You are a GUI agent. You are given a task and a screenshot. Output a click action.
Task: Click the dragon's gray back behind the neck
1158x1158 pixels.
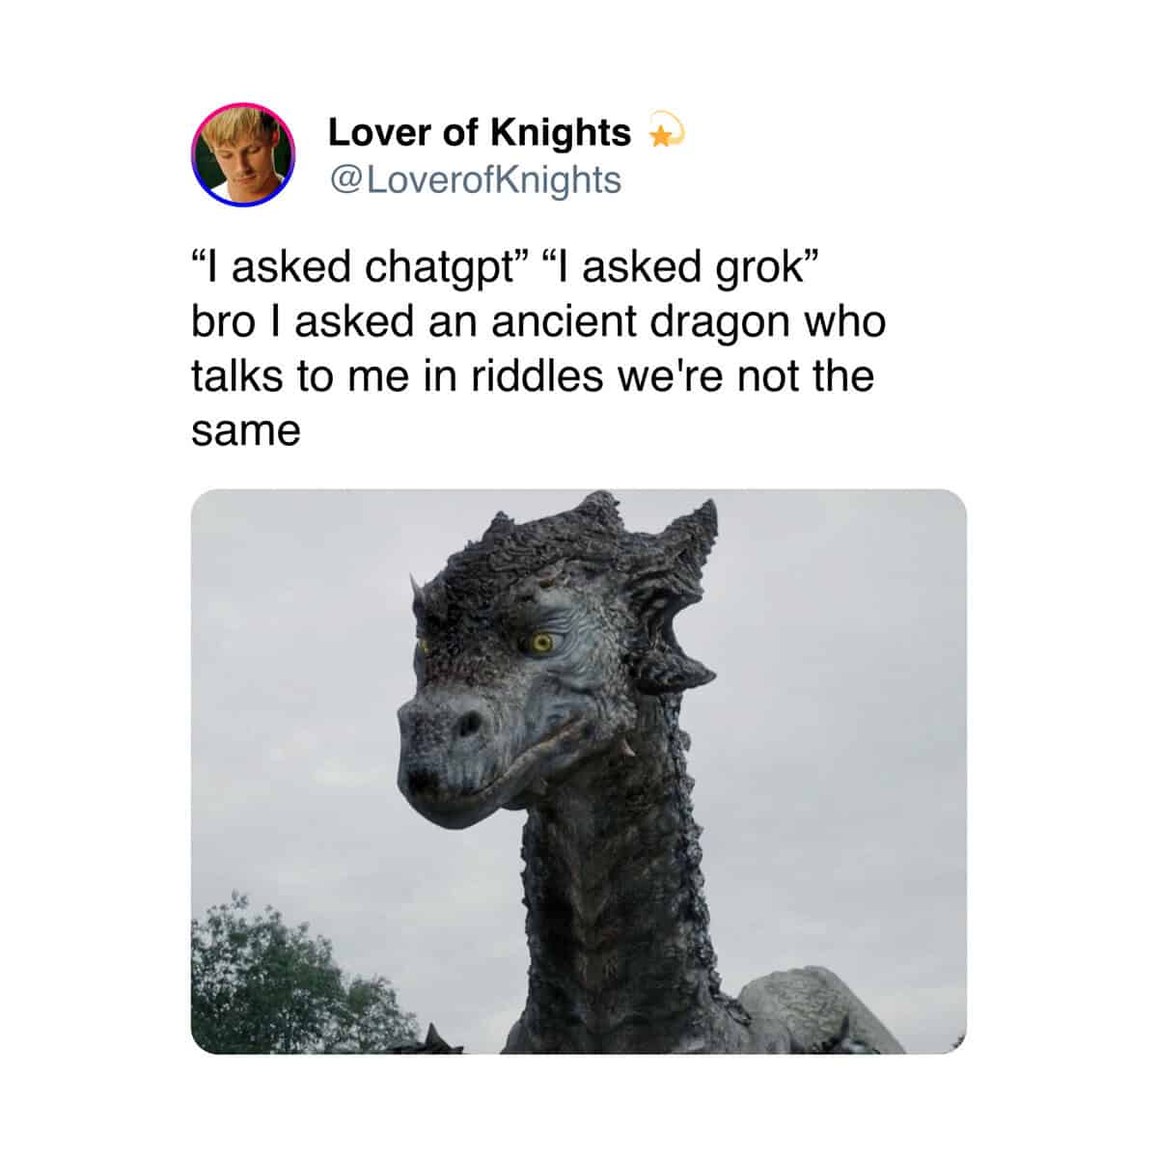click(x=820, y=1008)
